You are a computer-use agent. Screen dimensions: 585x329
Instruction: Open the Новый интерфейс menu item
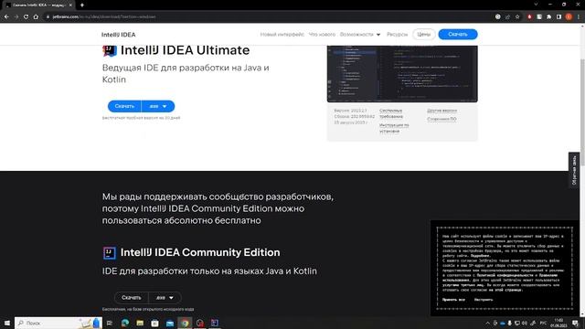282,35
